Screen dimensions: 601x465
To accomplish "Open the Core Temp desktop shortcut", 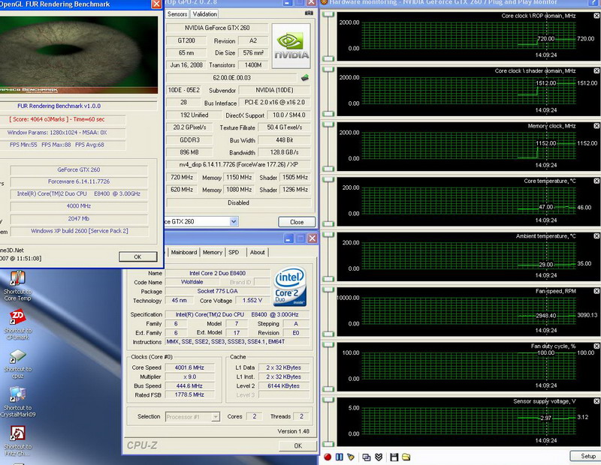I will pos(17,286).
